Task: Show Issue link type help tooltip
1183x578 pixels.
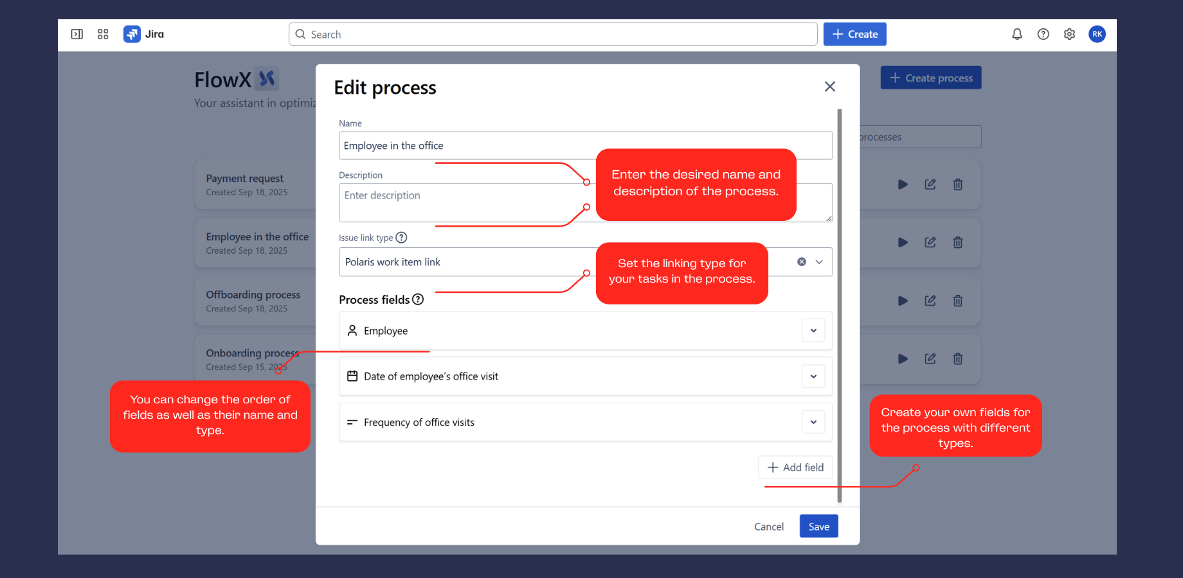Action: click(401, 238)
